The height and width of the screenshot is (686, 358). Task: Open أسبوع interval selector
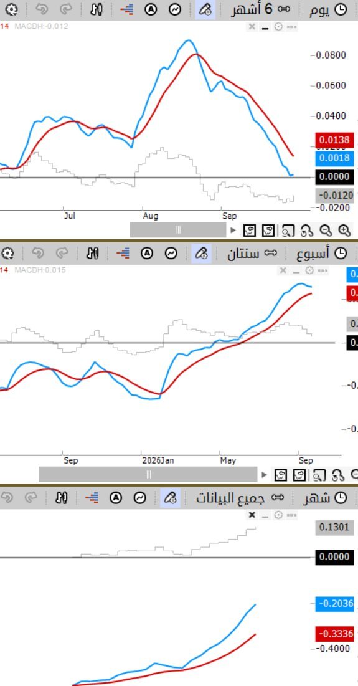[x=322, y=254]
